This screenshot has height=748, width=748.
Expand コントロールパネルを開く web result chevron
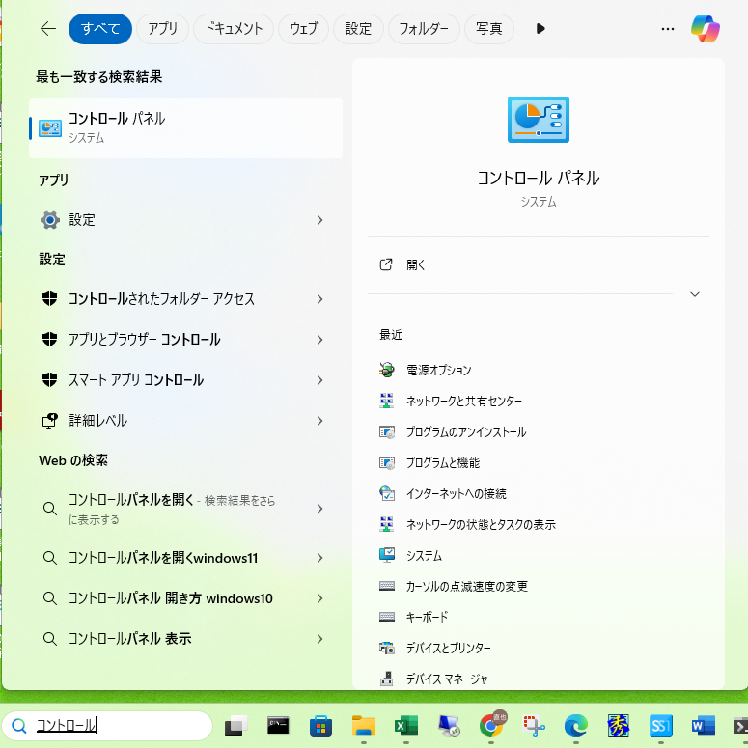point(319,509)
